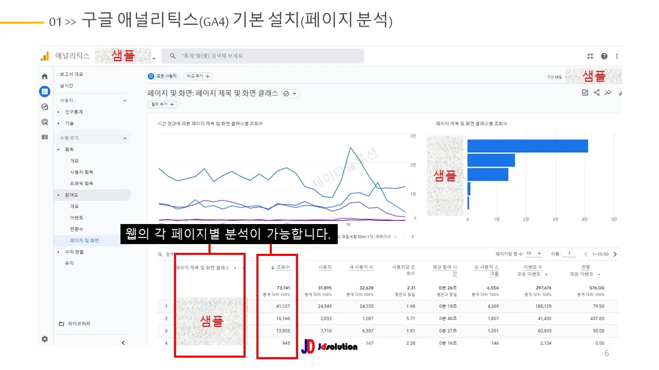This screenshot has height=370, width=659.
Task: Open 전환 모든 이벤트 dropdown
Action: click(599, 274)
